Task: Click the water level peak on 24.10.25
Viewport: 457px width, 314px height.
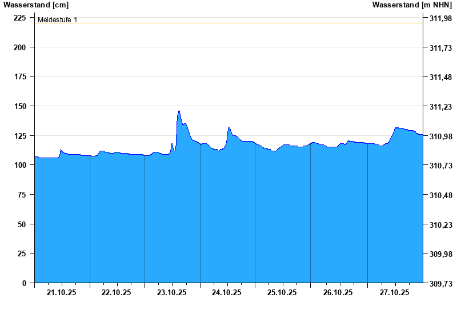Action: tap(229, 127)
